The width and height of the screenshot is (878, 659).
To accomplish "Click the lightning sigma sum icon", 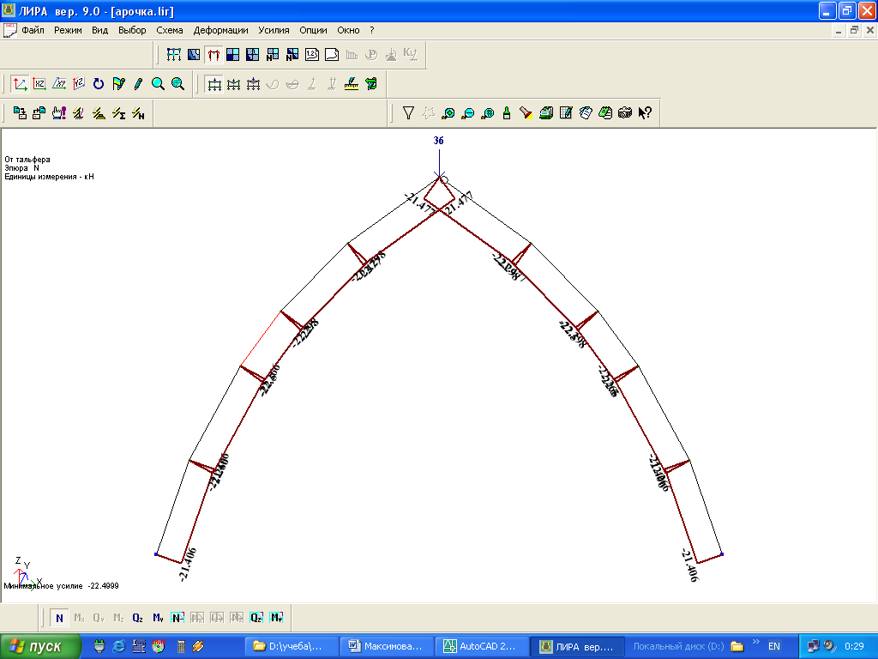I will (118, 113).
